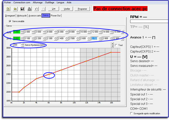Click the RPM field showing 2 000

click(x=28, y=32)
